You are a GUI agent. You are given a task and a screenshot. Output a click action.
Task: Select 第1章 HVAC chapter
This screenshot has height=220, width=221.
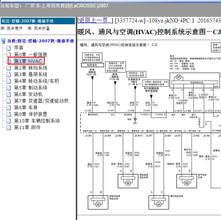(28, 61)
